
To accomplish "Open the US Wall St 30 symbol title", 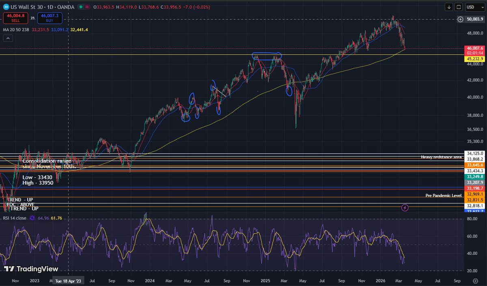I will [42, 7].
